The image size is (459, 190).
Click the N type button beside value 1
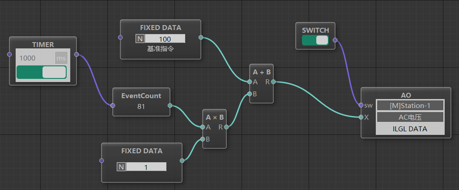121,167
